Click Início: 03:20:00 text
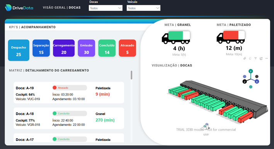 click(63, 94)
